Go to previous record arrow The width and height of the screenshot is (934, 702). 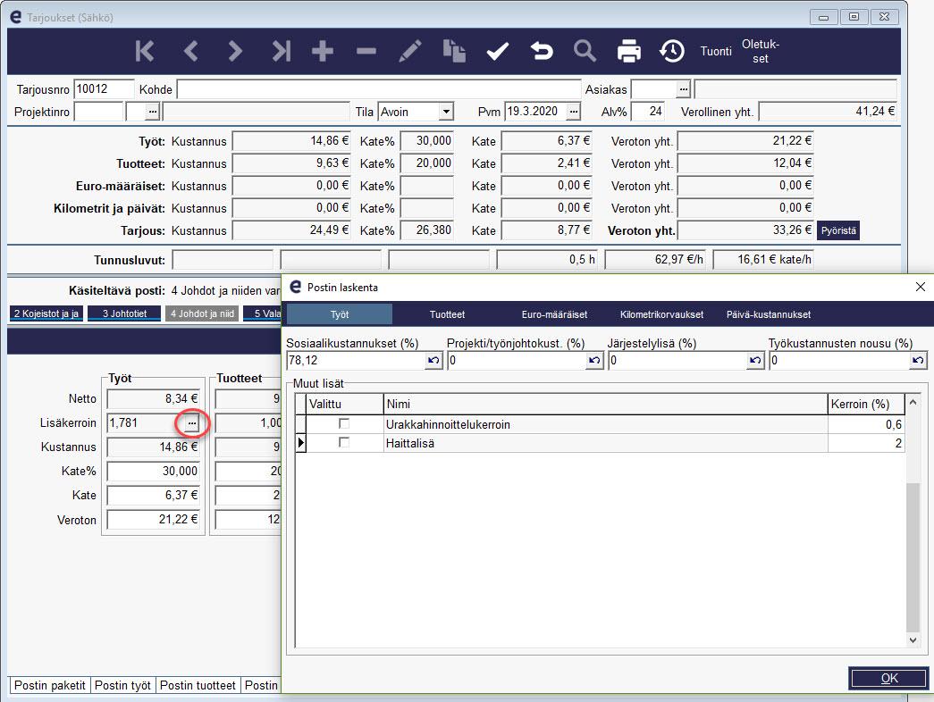pyautogui.click(x=190, y=51)
